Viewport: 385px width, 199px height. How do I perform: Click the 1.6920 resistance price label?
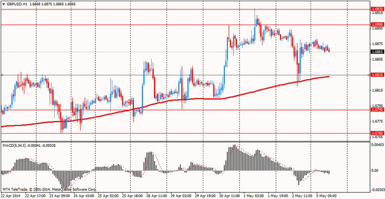coord(377,9)
